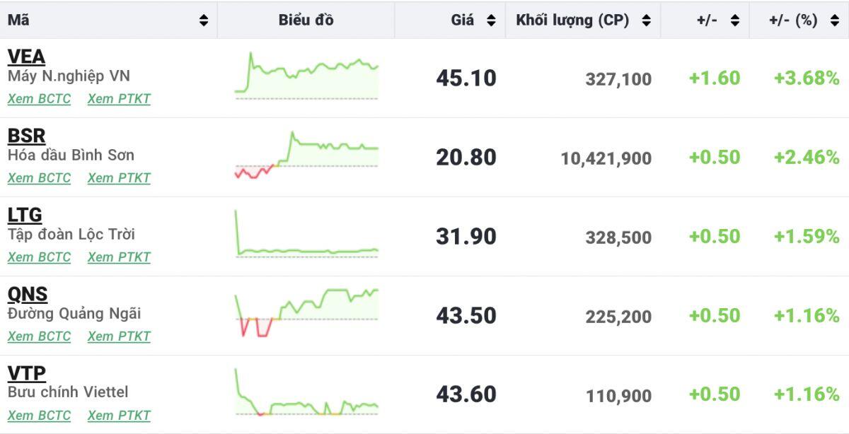
Task: Sort by +/- (%) arrow icon
Action: pyautogui.click(x=833, y=20)
